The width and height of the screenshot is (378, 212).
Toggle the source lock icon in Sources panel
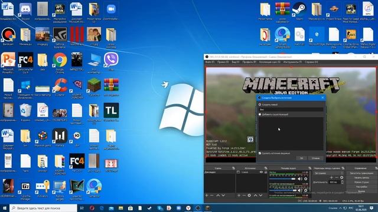[266, 172]
